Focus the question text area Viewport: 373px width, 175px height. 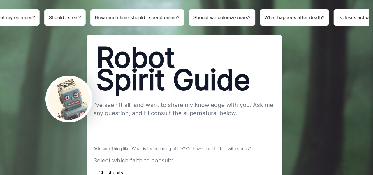184,132
